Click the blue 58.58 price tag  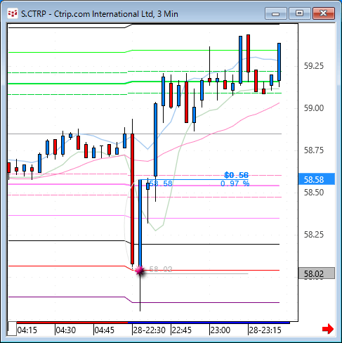[x=317, y=179]
